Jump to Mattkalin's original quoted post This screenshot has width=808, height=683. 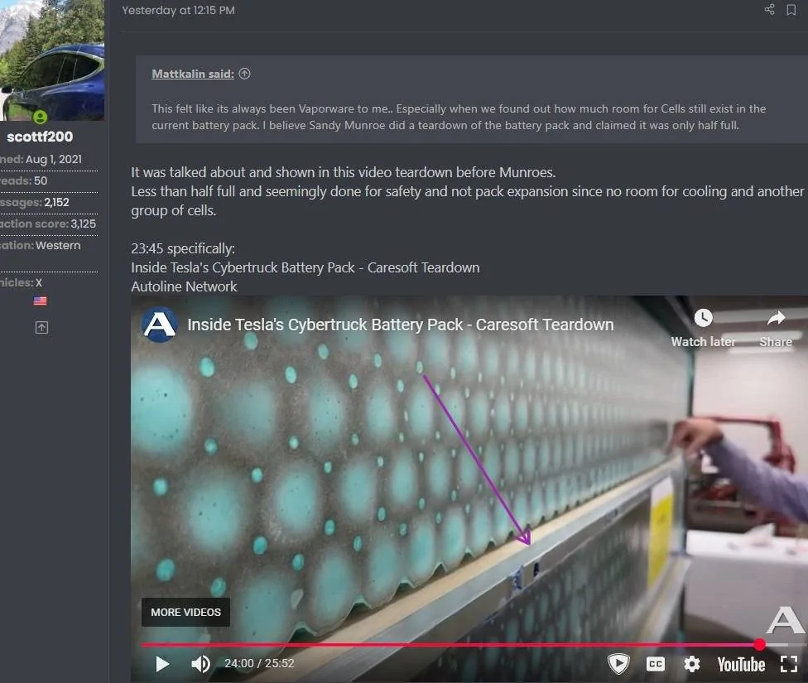pos(245,74)
